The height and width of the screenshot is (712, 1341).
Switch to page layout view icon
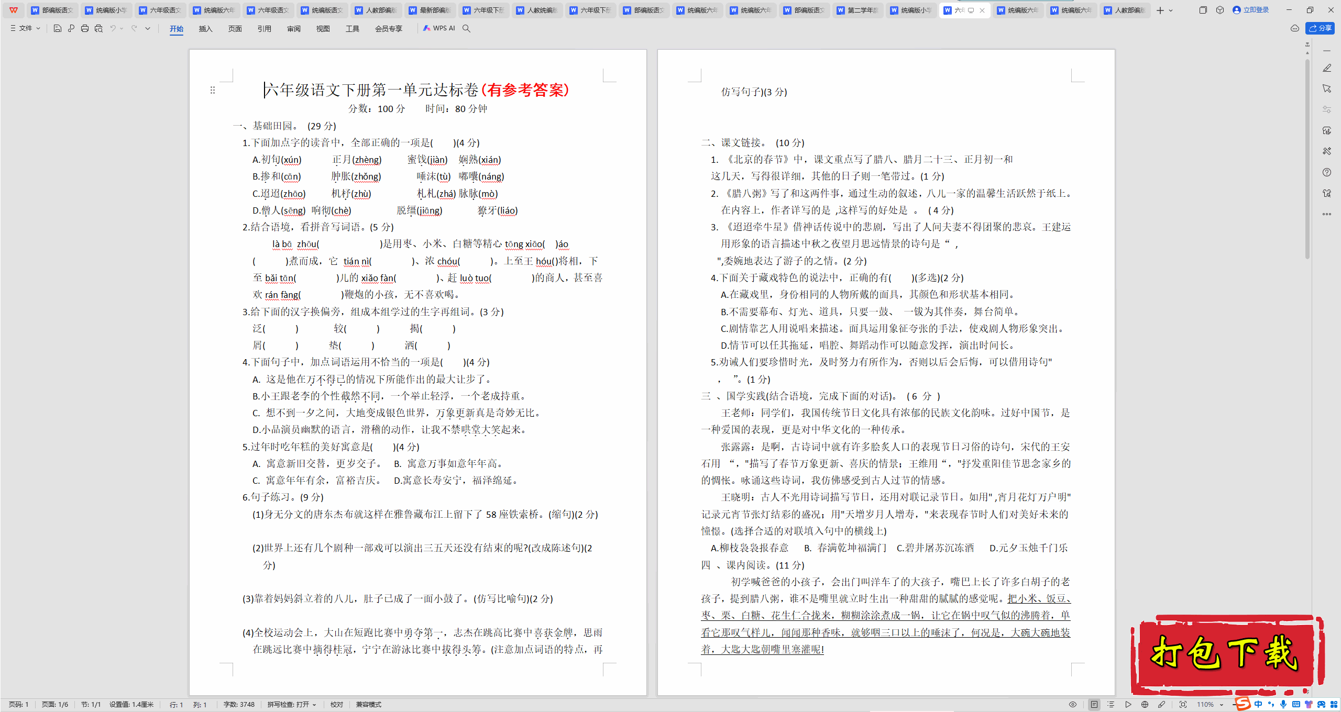[x=1094, y=705]
